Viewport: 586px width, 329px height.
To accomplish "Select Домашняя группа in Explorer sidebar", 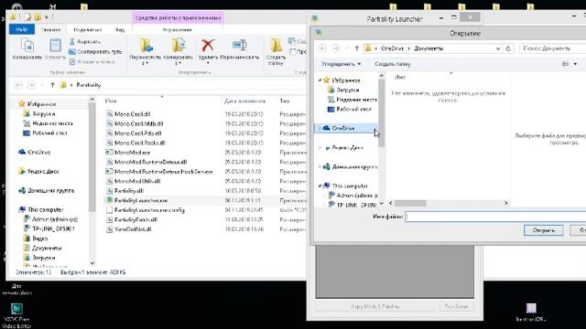I will (x=47, y=191).
